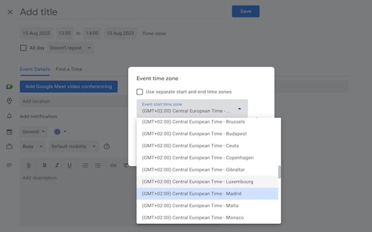Click the attachment paperclip icon
Viewport: 372px width, 232px height.
tap(29, 165)
